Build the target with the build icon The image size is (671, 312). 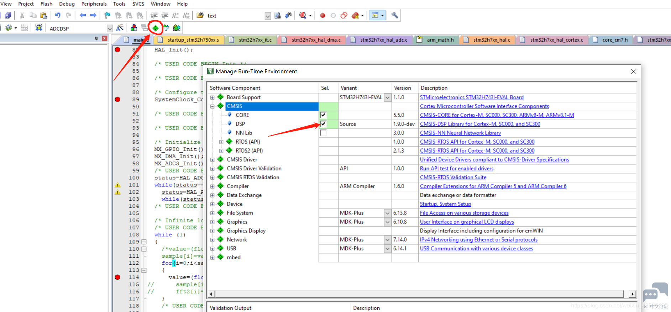click(9, 28)
